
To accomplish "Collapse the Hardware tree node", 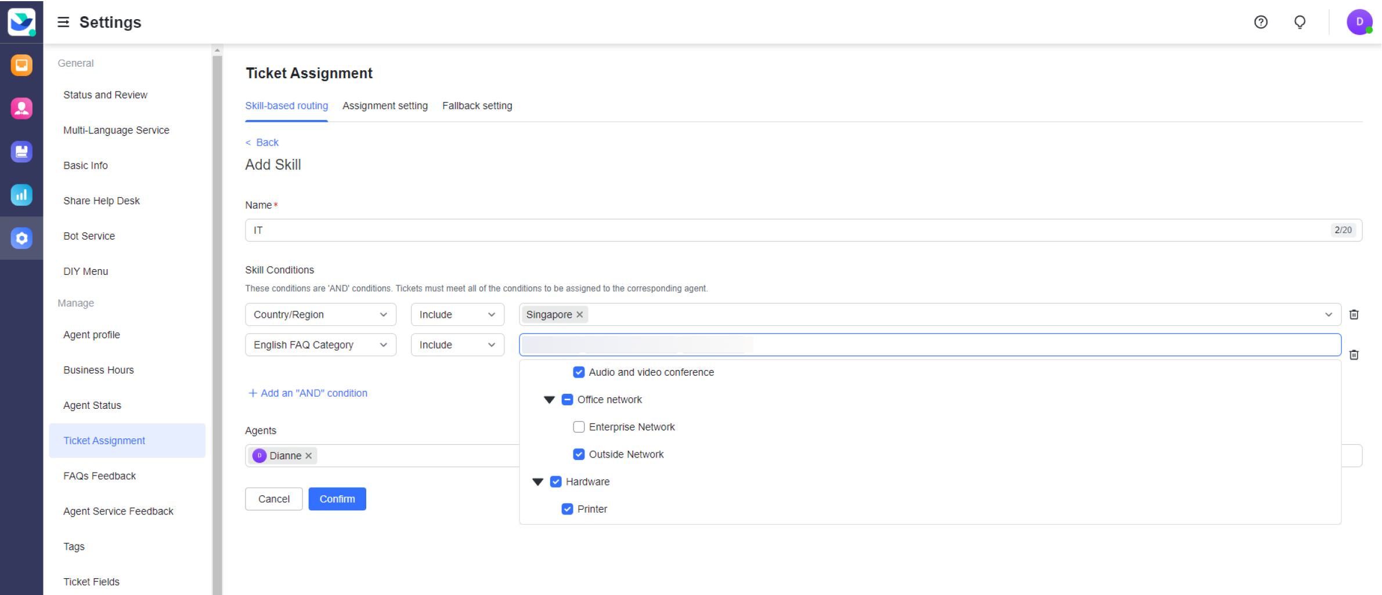I will 537,482.
